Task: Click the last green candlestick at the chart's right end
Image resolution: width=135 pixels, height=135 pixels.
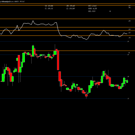Action: coord(127,82)
